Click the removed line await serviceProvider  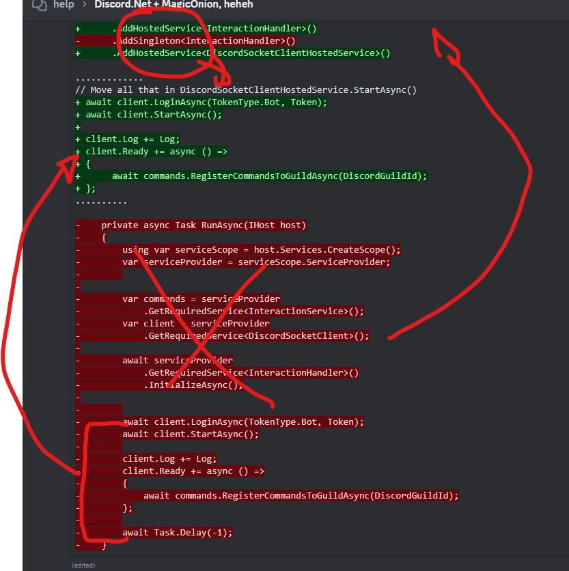tap(154, 361)
